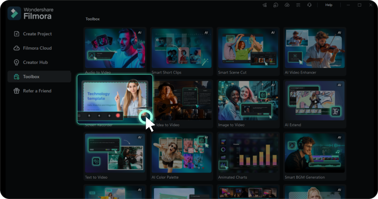The width and height of the screenshot is (378, 199).
Task: Click the 'AI Video Enhancer' label text
Action: [x=301, y=73]
